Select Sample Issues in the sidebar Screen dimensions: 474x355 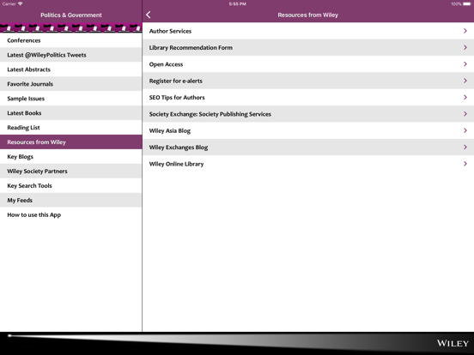click(70, 99)
